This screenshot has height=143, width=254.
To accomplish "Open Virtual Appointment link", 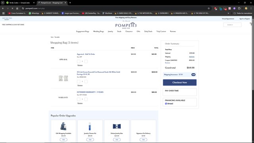I will pos(228,19).
